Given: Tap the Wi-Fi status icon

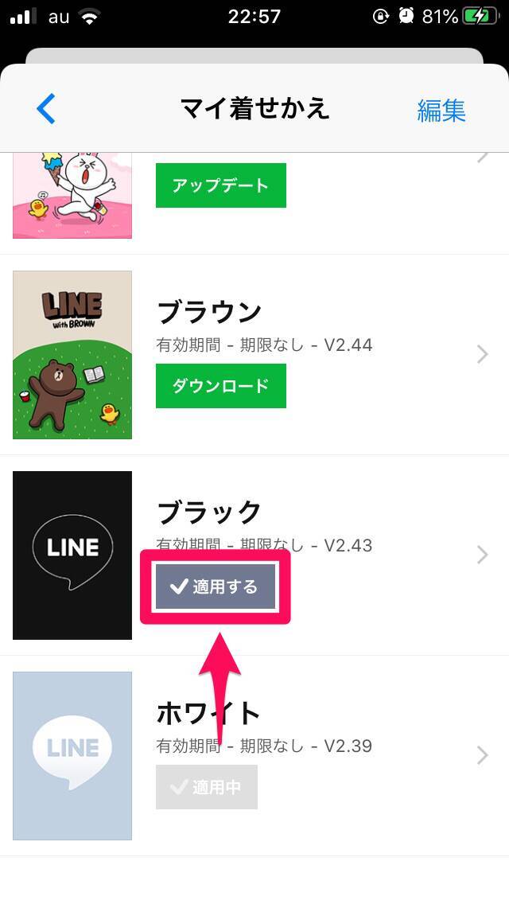Looking at the screenshot, I should click(88, 17).
